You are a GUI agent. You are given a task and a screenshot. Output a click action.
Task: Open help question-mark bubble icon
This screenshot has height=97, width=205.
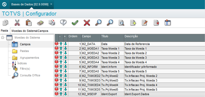[x=63, y=23]
